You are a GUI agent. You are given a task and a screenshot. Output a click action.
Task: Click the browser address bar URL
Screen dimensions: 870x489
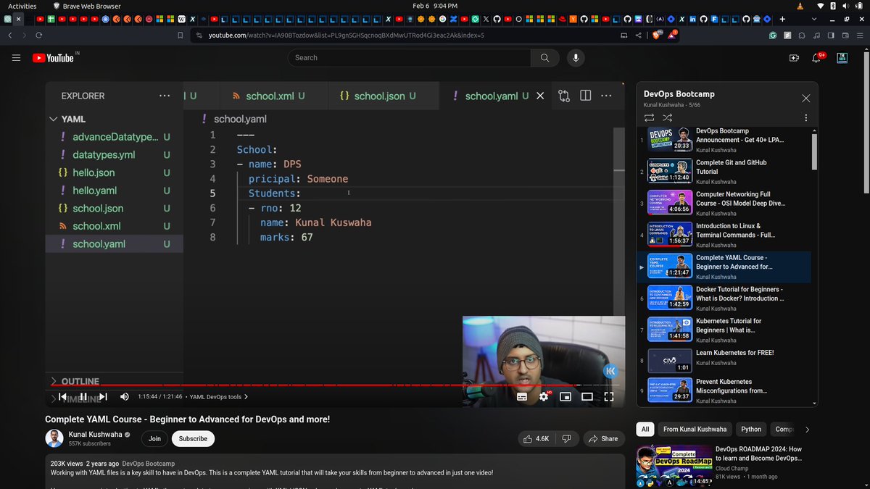[347, 35]
